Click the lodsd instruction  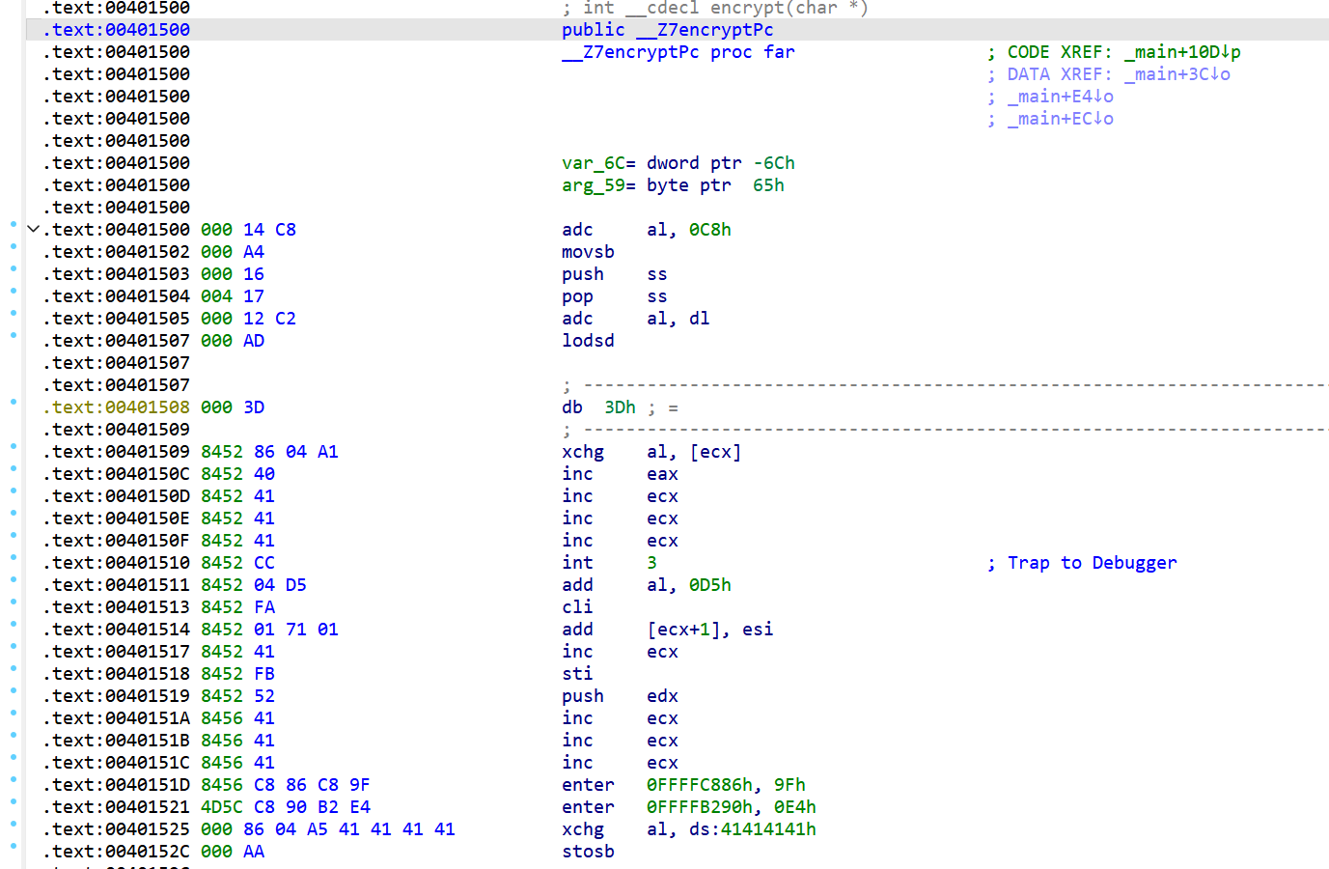pos(588,341)
